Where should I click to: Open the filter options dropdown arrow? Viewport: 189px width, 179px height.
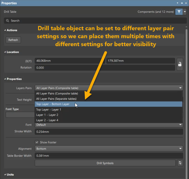(x=185, y=12)
